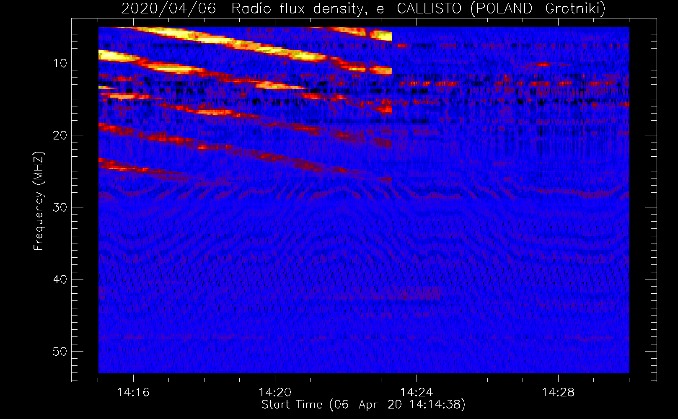Click the 10 MHz frequency tick label
The height and width of the screenshot is (419, 678).
pyautogui.click(x=60, y=63)
